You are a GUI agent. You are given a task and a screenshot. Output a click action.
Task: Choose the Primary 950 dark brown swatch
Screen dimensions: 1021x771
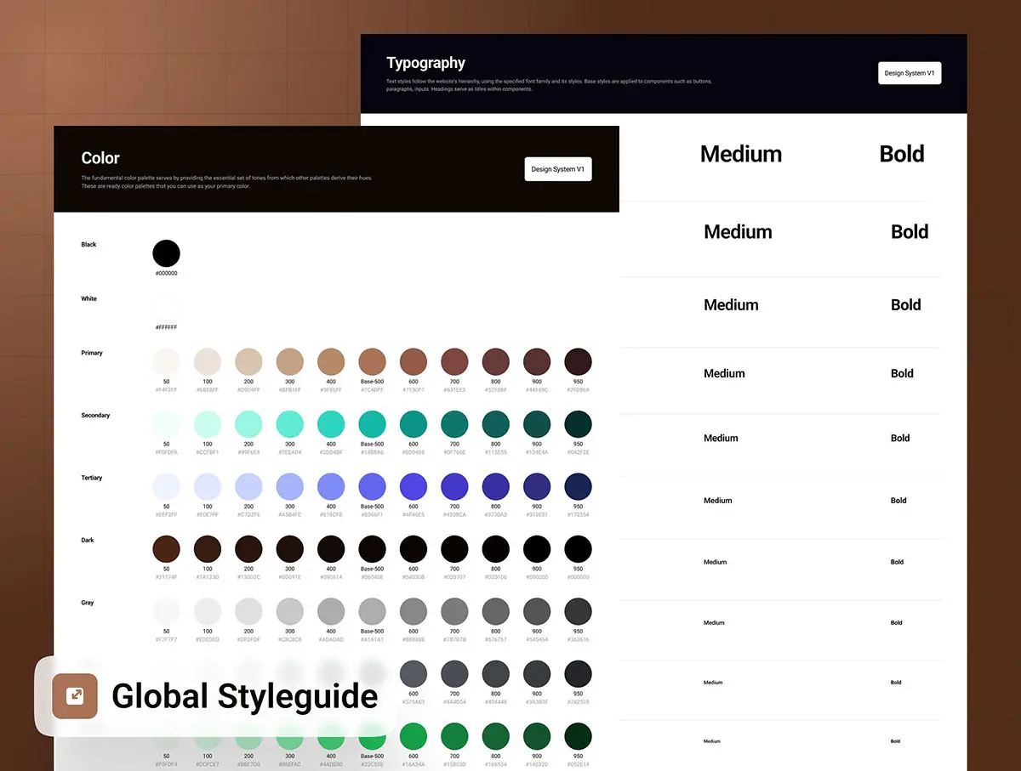(x=578, y=361)
